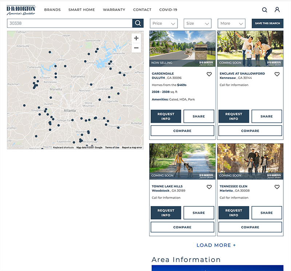Viewport: 291px width, 271px height.
Task: Click Report a map error link
Action: pyautogui.click(x=132, y=147)
